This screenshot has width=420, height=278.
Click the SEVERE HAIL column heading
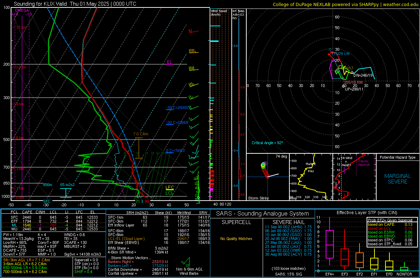(288, 222)
